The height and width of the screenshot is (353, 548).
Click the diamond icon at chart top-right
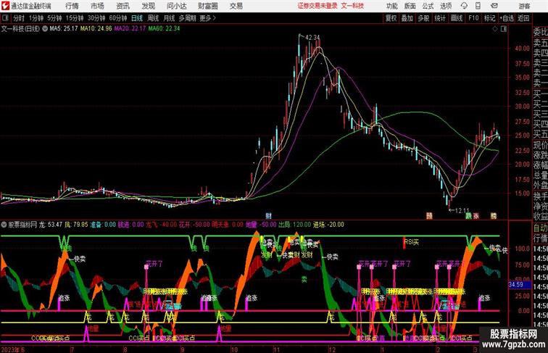[x=495, y=29]
